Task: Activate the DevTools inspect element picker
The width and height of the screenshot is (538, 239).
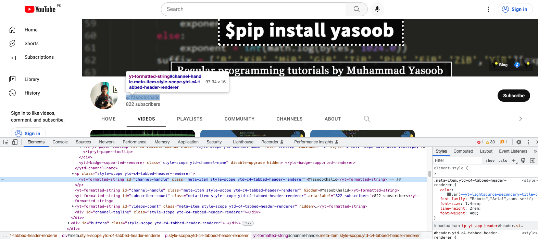Action: [6, 142]
